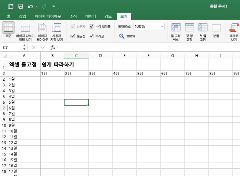This screenshot has width=240, height=176.
Task: Select column B header
Action: click(52, 56)
